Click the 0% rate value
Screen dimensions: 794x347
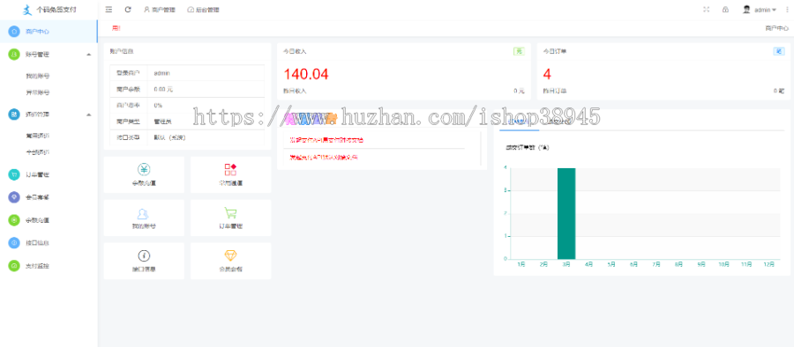tap(158, 105)
